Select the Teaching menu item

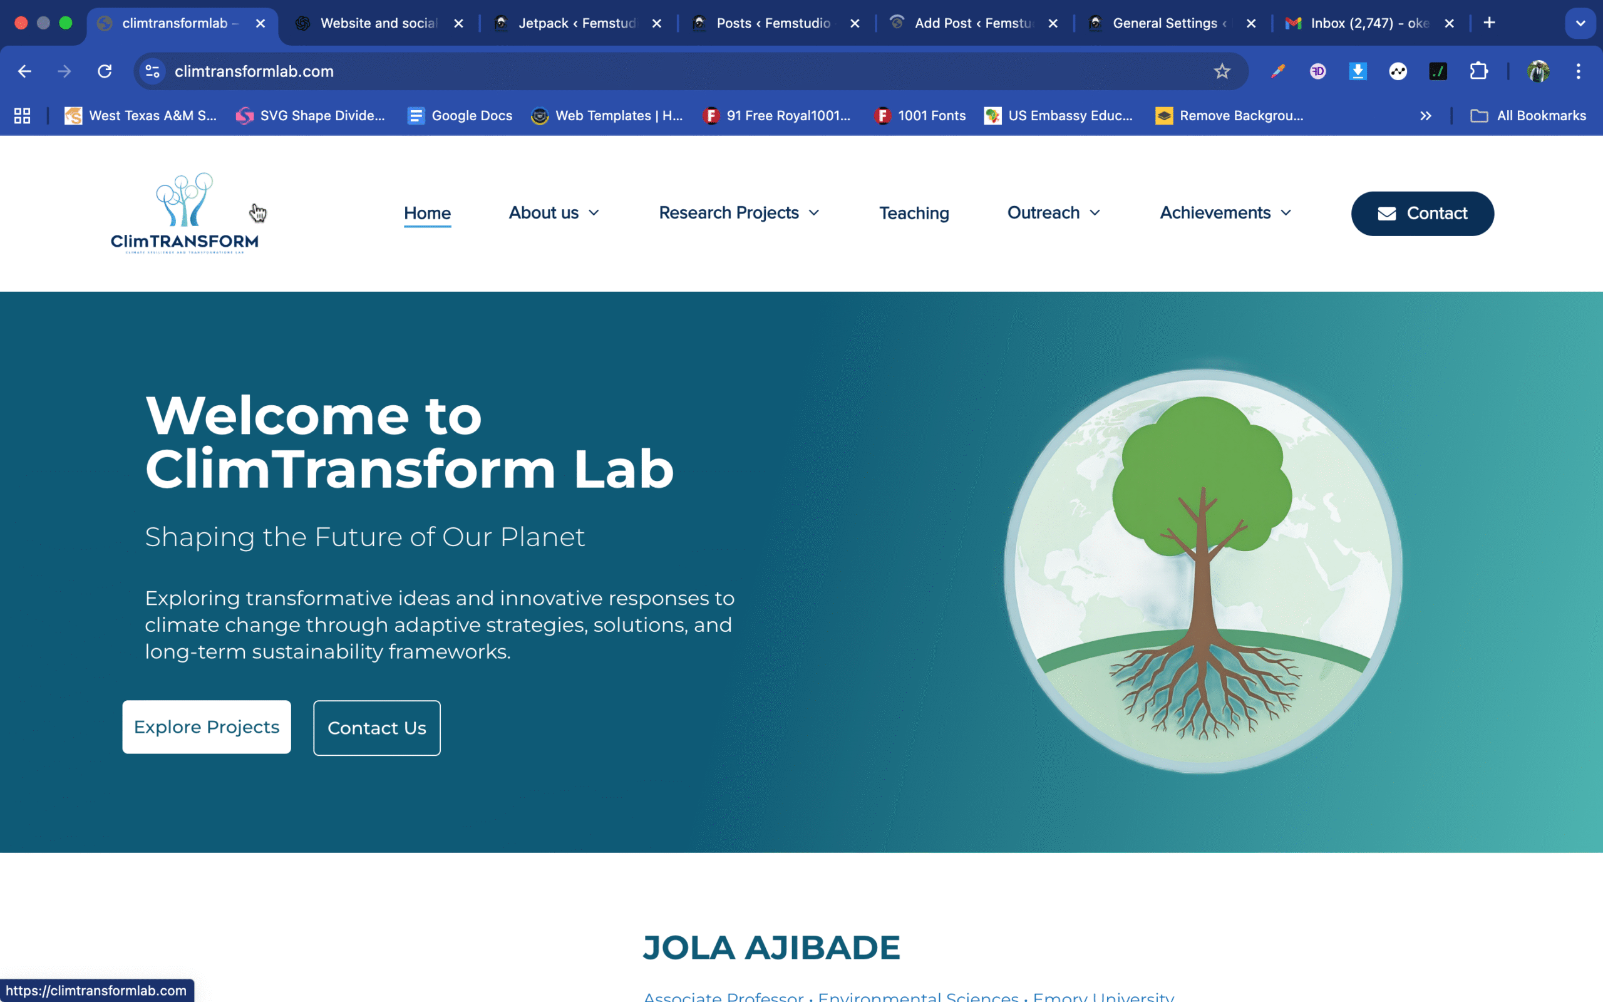(914, 213)
